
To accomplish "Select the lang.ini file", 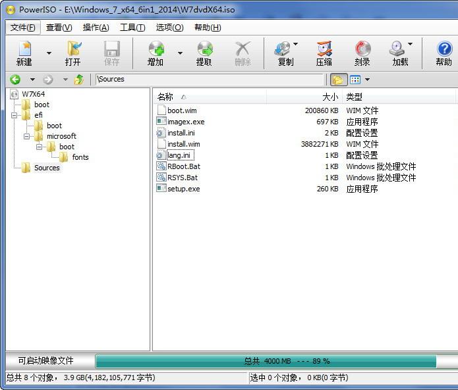I will (x=179, y=155).
